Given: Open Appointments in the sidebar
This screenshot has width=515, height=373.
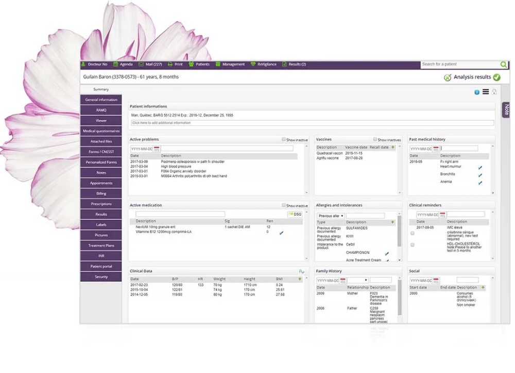Looking at the screenshot, I should [x=101, y=183].
